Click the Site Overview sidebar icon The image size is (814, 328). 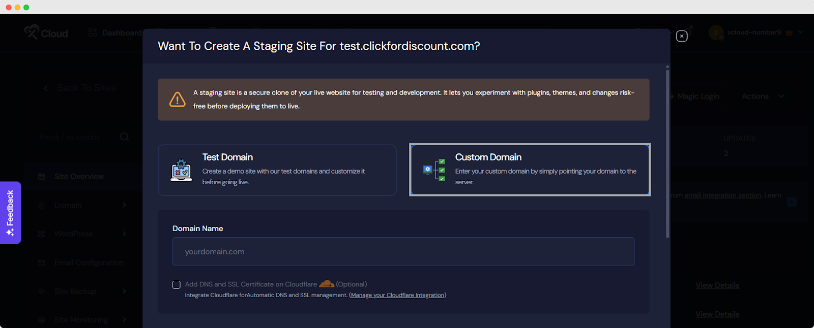click(42, 177)
